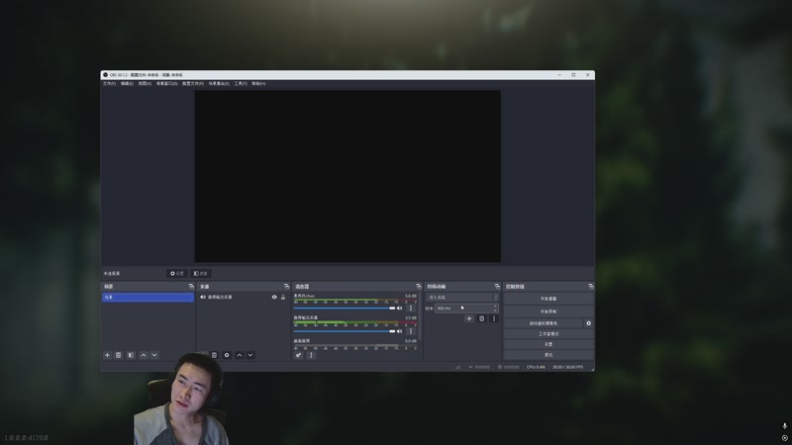Click the streaming time indicator in status bar
The height and width of the screenshot is (445, 792).
[479, 367]
